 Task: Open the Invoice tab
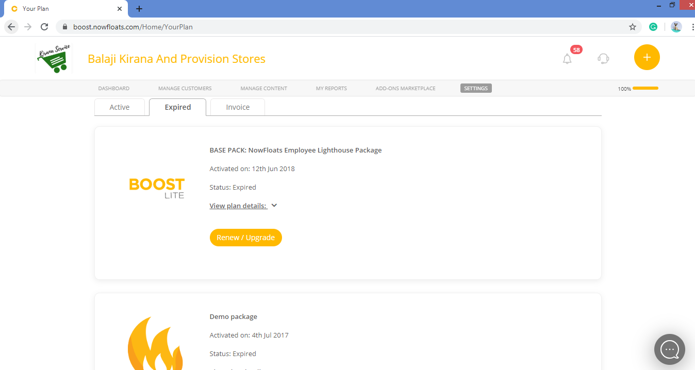pyautogui.click(x=237, y=107)
